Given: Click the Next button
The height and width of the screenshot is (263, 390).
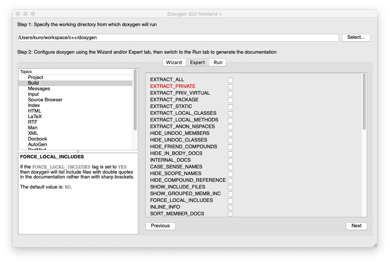Looking at the screenshot, I should point(356,226).
